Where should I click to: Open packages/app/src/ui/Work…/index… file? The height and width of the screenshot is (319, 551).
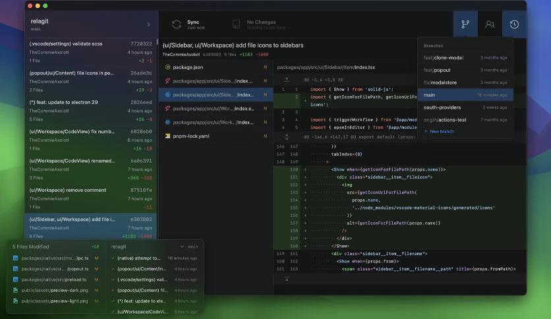tap(216, 122)
